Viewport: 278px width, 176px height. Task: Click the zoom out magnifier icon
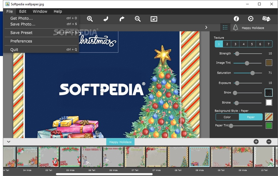coord(138,19)
